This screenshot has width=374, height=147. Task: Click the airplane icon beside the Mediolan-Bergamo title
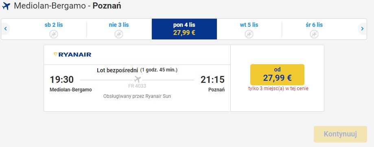pyautogui.click(x=6, y=6)
